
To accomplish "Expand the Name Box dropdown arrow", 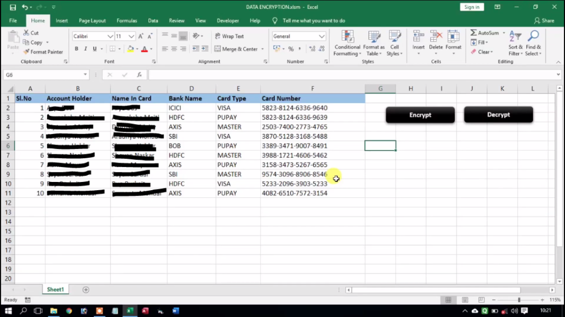I will pyautogui.click(x=85, y=74).
